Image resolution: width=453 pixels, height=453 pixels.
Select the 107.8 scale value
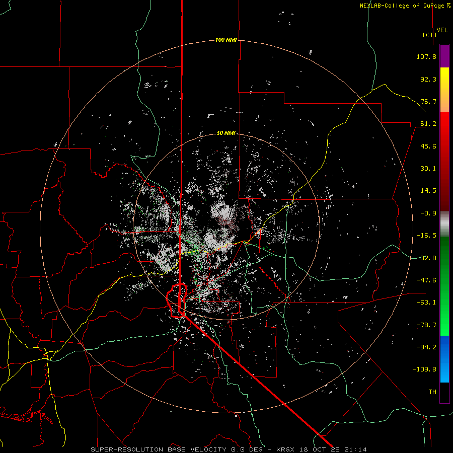coord(426,56)
